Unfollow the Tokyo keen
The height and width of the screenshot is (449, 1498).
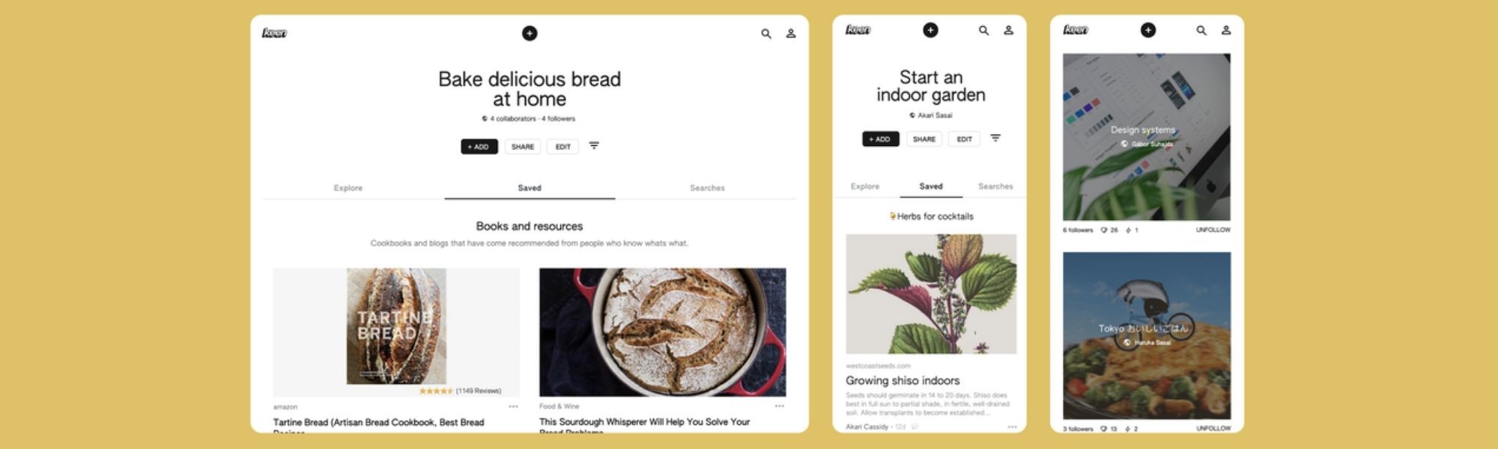(x=1213, y=428)
